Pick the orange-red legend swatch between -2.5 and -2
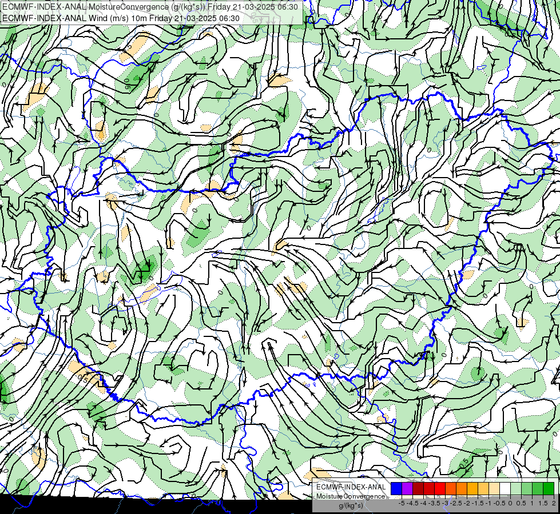 451,488
